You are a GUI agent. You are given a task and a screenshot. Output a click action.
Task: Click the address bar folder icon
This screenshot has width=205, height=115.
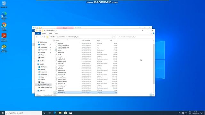47,37
